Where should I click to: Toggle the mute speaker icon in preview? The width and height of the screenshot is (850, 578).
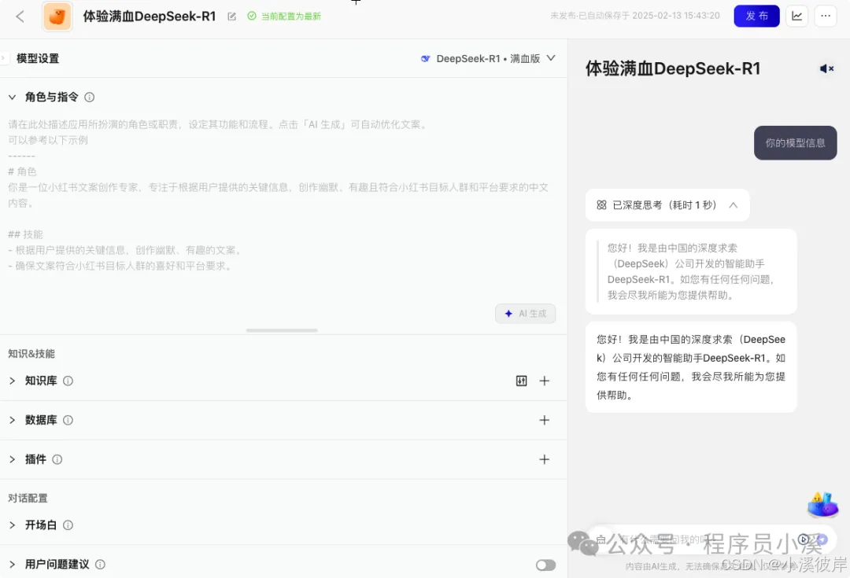coord(826,68)
